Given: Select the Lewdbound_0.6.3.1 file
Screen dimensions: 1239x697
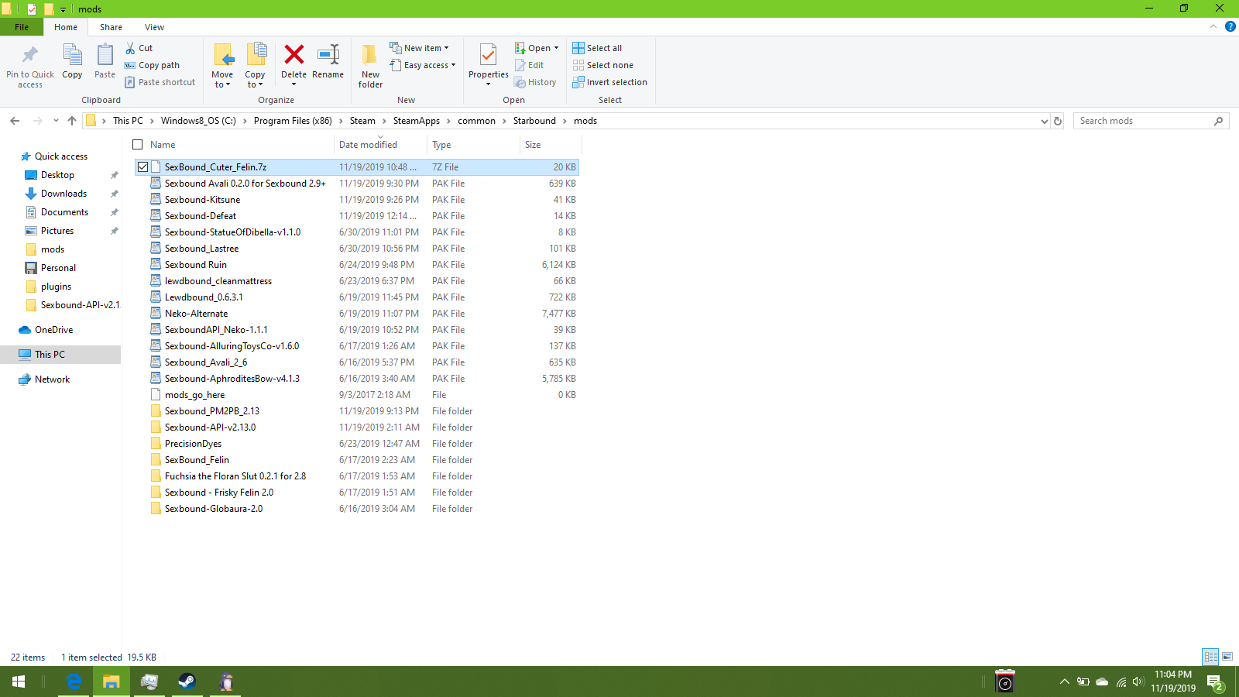Looking at the screenshot, I should [x=204, y=297].
